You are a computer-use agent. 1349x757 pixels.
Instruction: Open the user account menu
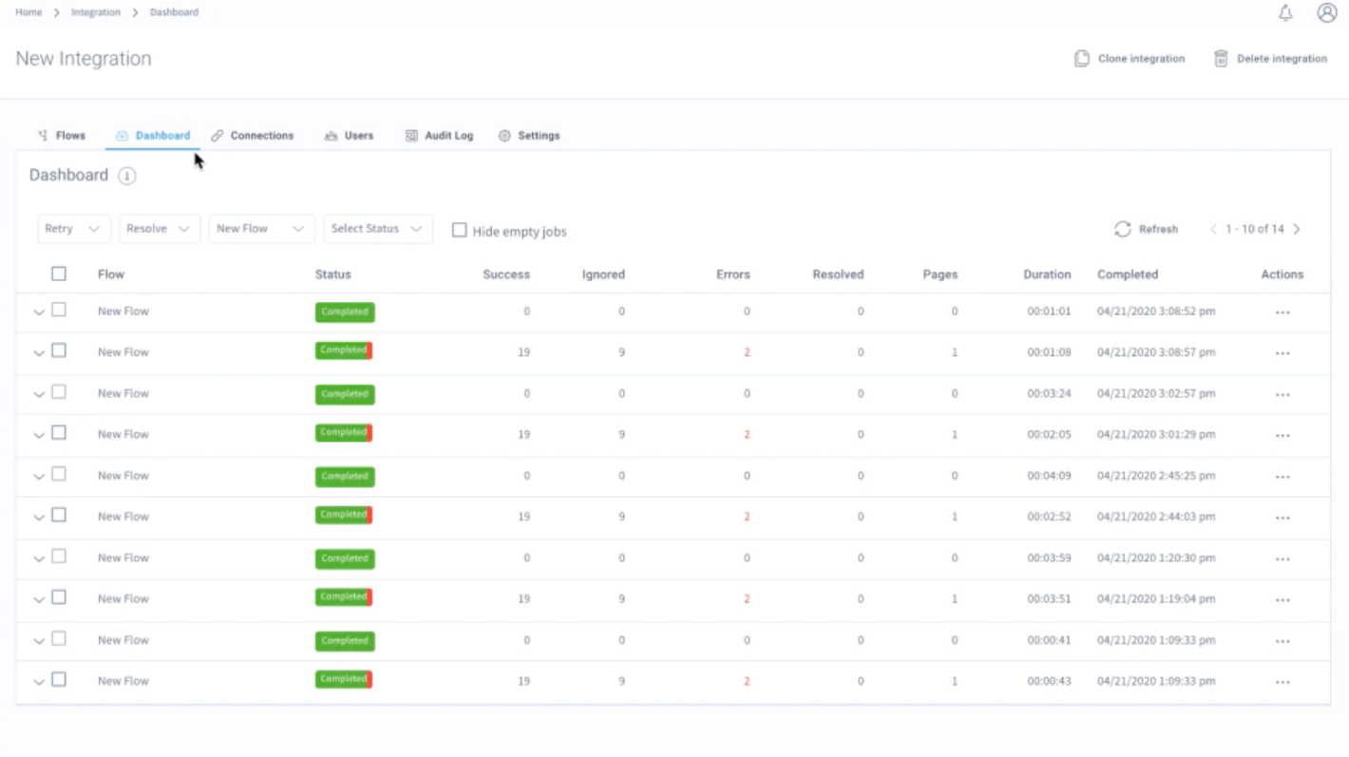(1326, 12)
